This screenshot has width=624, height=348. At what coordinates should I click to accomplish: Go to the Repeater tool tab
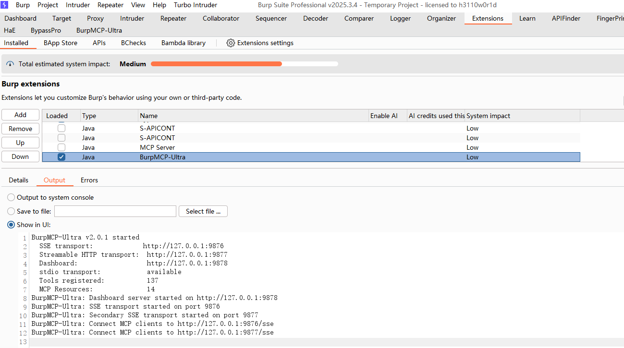click(x=173, y=18)
